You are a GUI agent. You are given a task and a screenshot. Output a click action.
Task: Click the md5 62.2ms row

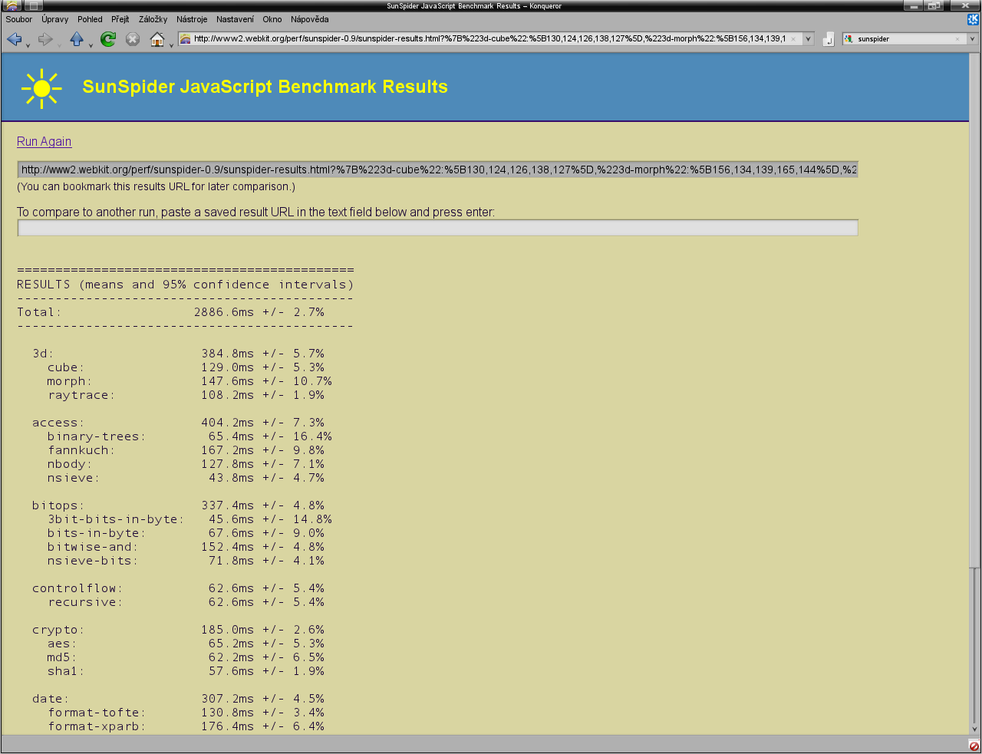click(x=186, y=657)
